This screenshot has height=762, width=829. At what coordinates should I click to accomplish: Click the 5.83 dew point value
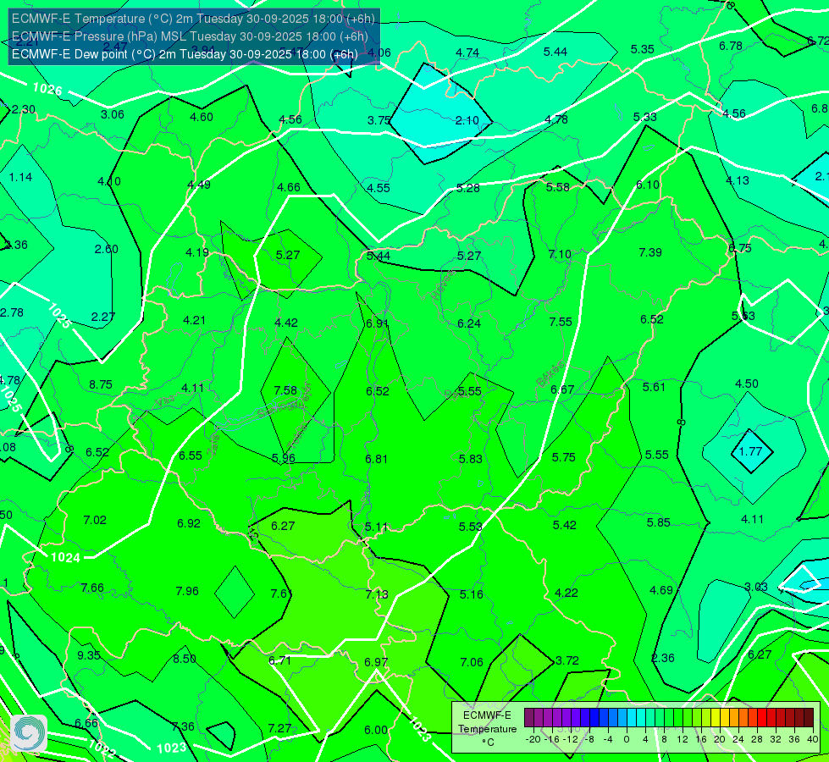(x=471, y=459)
